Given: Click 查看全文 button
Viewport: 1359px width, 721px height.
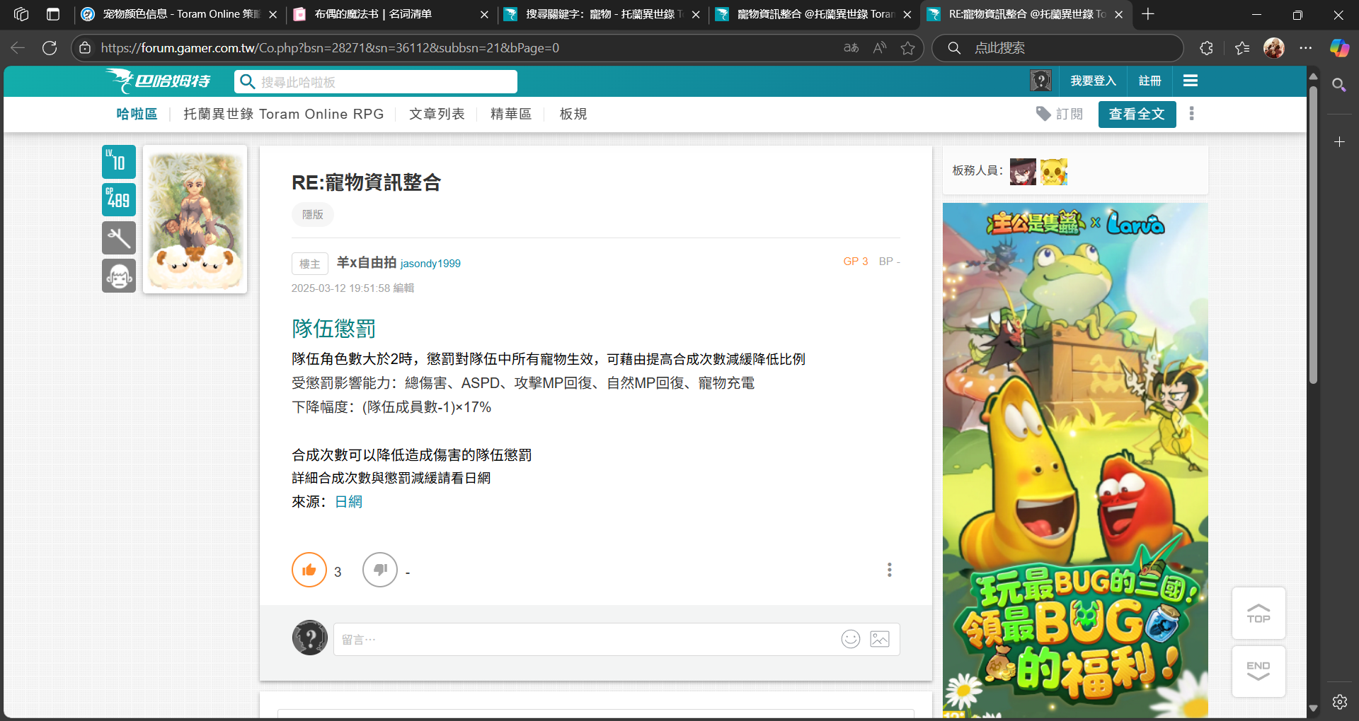Looking at the screenshot, I should click(x=1137, y=114).
